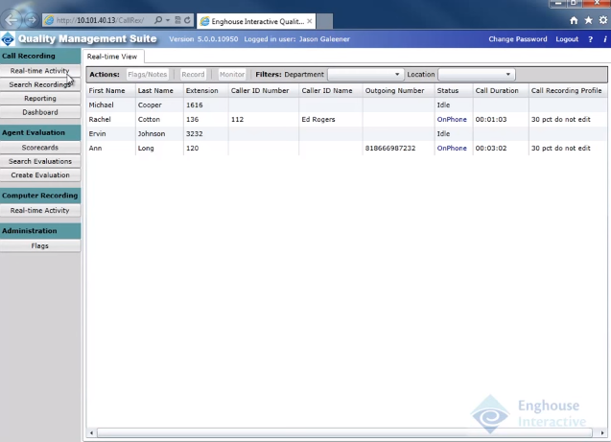The image size is (611, 442).
Task: Click the Logout link
Action: click(x=567, y=39)
